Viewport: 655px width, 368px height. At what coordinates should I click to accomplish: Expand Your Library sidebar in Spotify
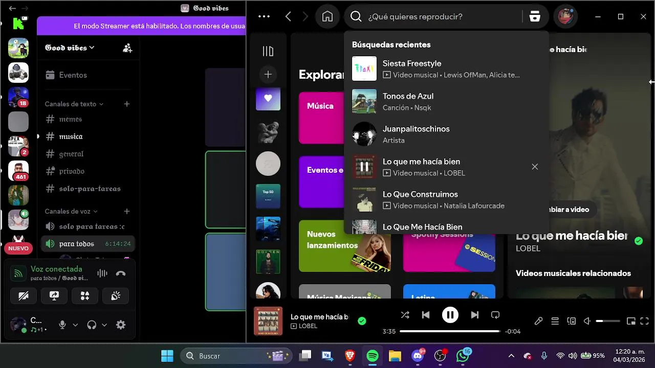point(268,51)
